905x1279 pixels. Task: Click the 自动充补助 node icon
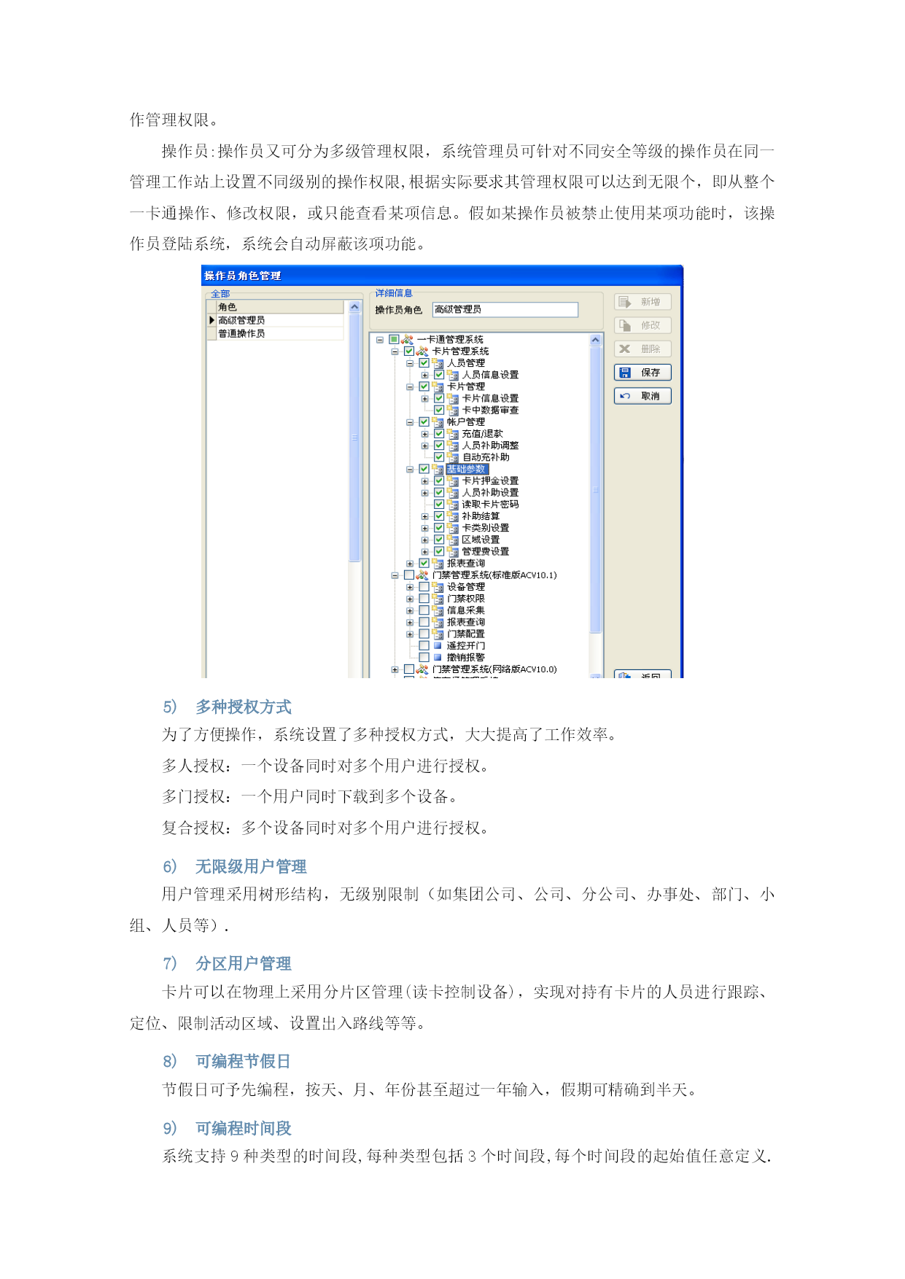[453, 457]
